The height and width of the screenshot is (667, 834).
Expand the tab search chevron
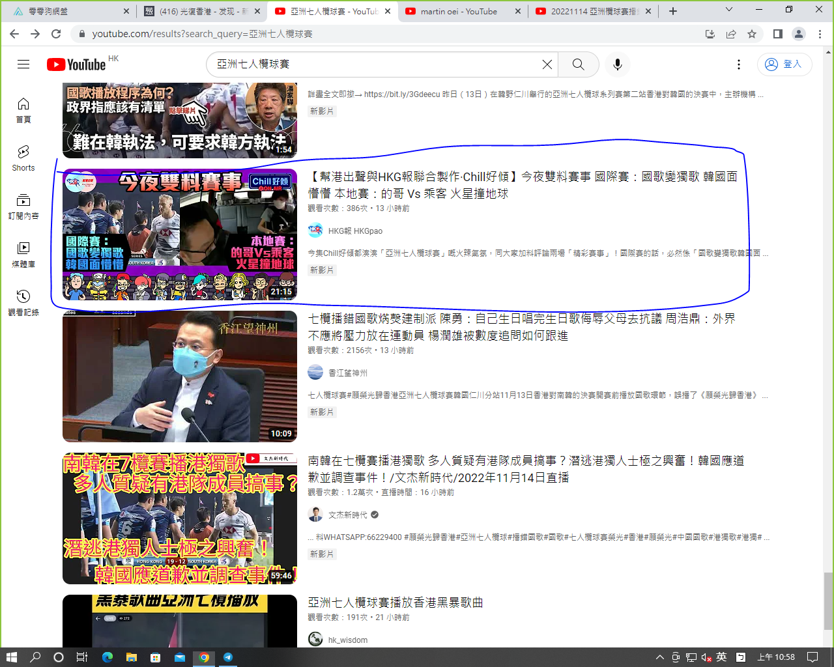(x=729, y=10)
